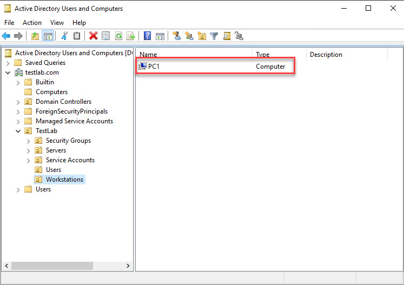The width and height of the screenshot is (404, 285).
Task: Select the ForeignSecurityPrincipals tree item
Action: coord(71,111)
